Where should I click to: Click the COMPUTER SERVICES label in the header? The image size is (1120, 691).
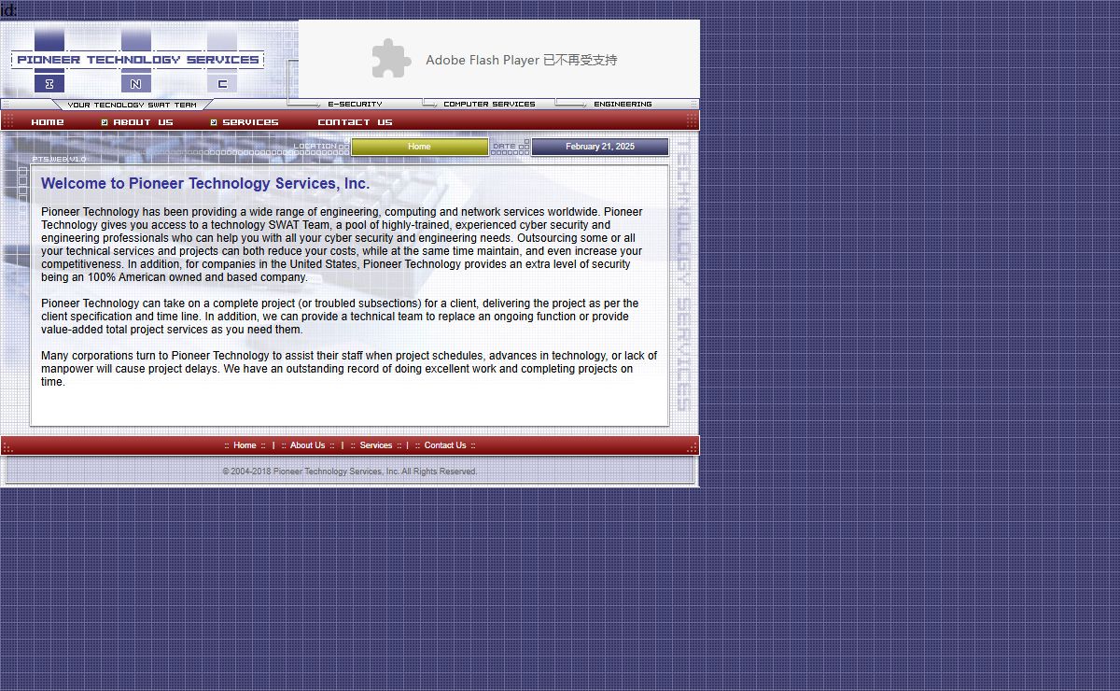pos(489,105)
